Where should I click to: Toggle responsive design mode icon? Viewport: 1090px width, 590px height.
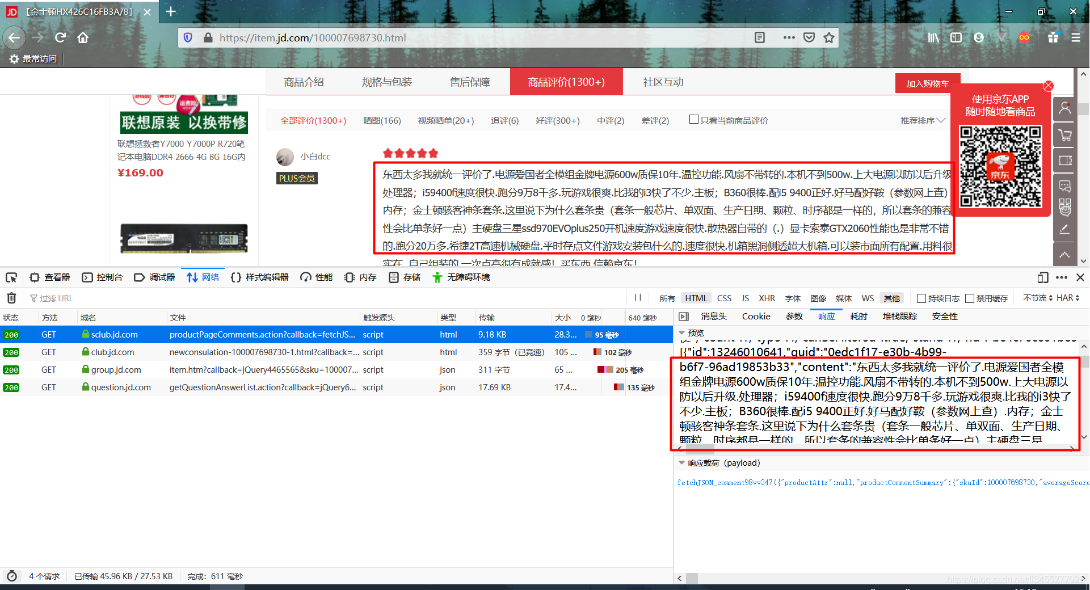1042,277
